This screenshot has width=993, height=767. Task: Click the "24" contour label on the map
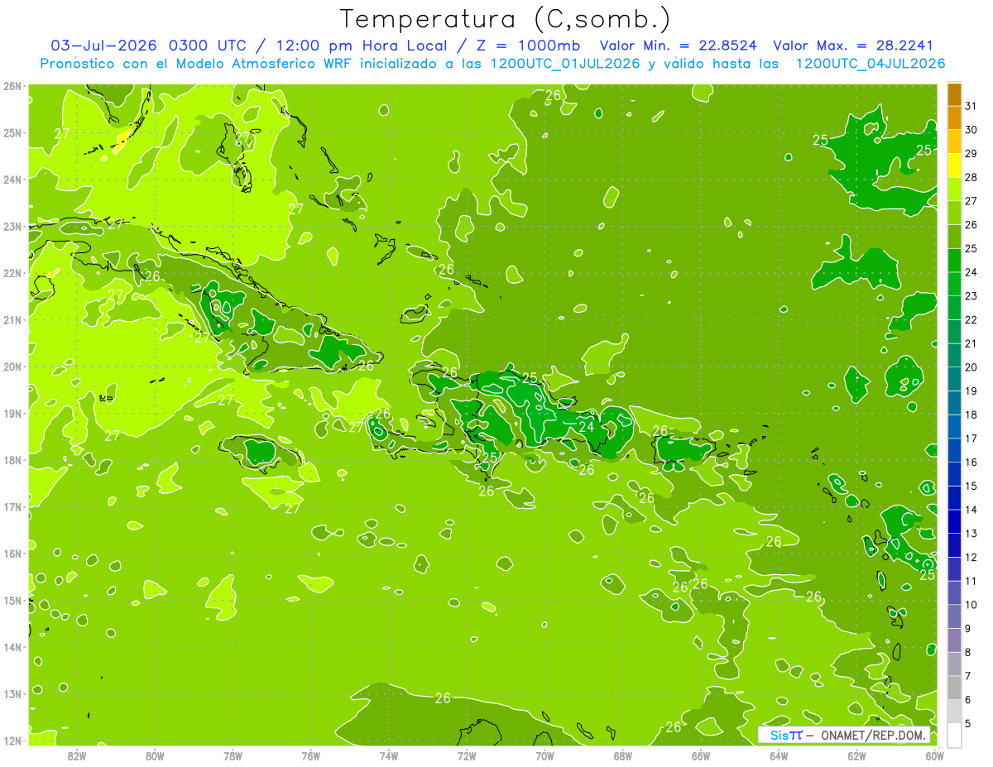587,427
